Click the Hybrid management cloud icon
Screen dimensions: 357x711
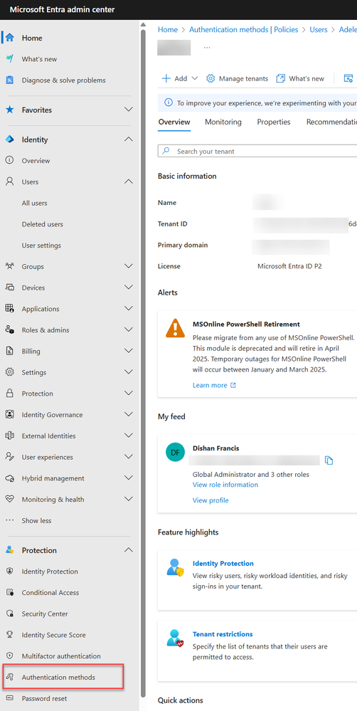[9, 478]
